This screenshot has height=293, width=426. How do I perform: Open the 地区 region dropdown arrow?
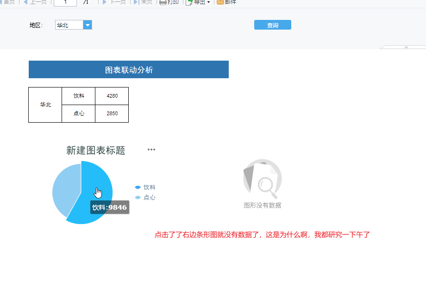(88, 25)
